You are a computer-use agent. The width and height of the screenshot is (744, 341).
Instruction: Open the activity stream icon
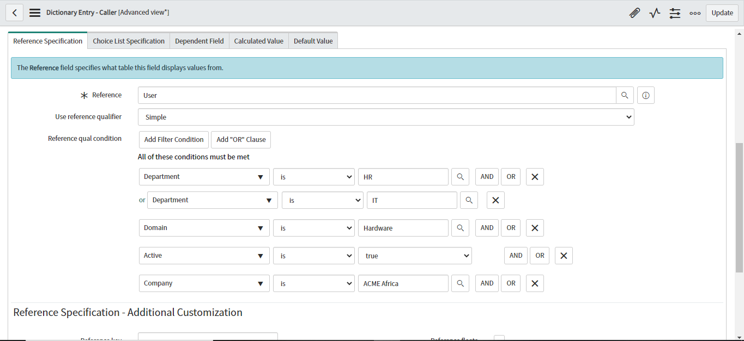point(655,13)
